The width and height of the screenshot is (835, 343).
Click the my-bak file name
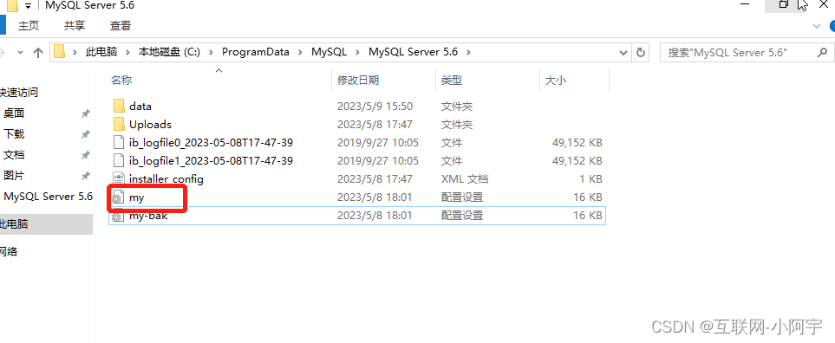click(x=148, y=216)
